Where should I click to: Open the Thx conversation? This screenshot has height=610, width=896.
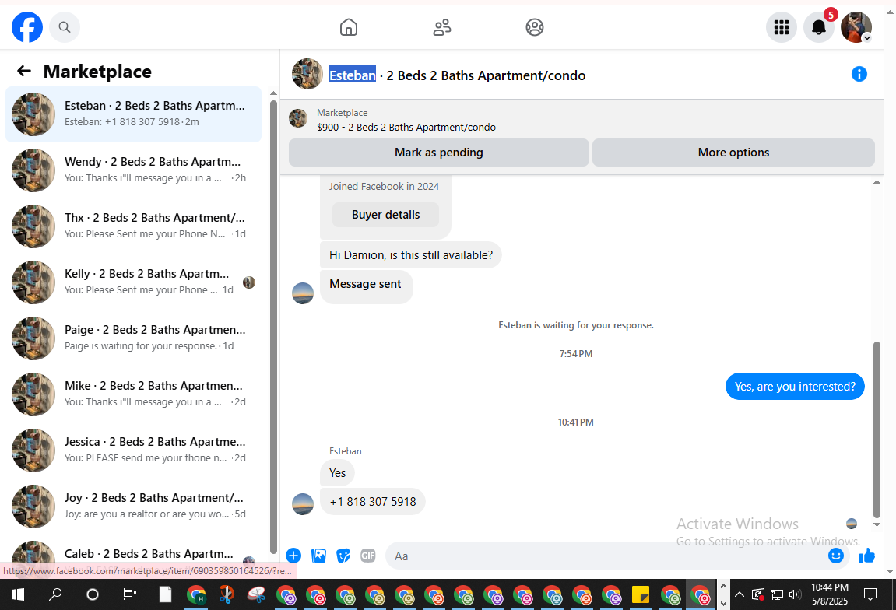tap(134, 226)
